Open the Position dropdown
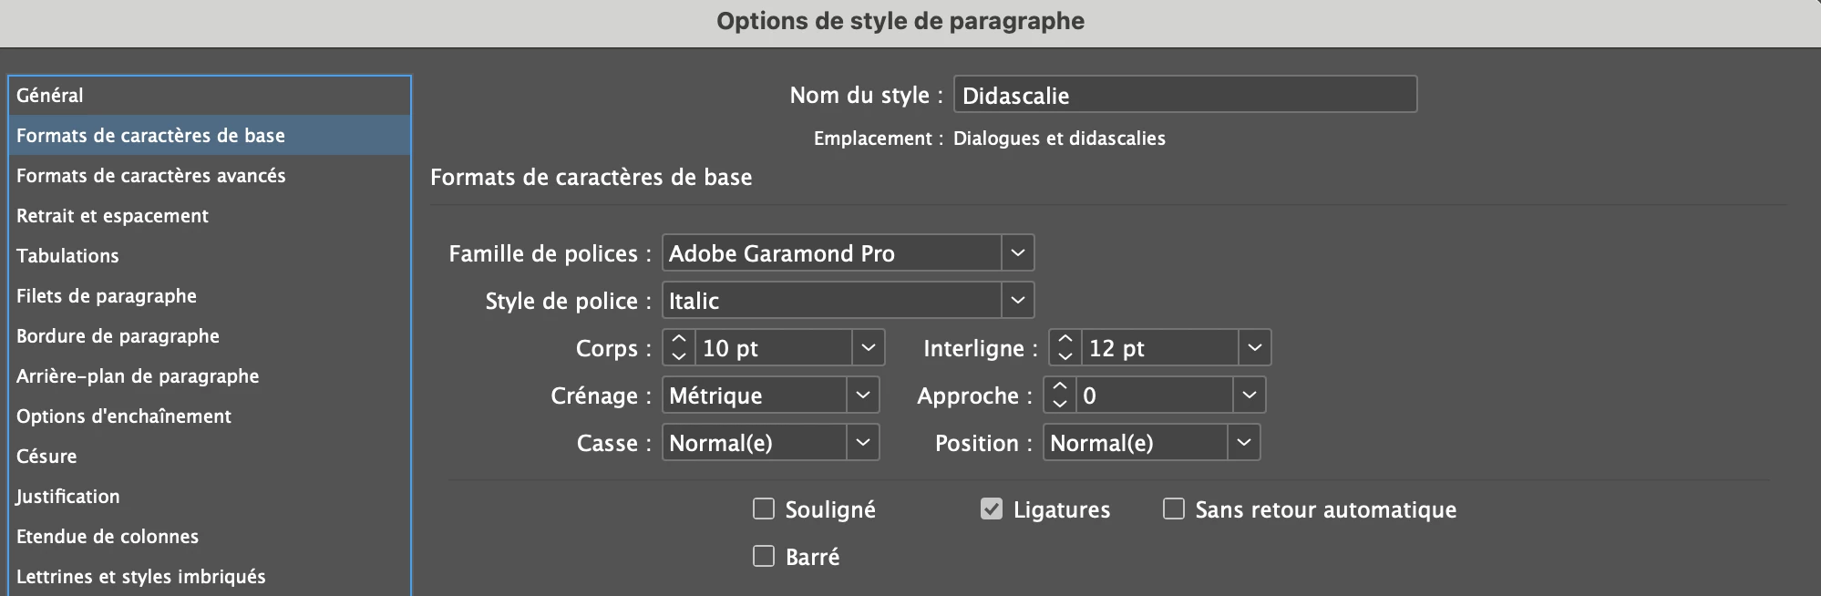 point(1243,443)
